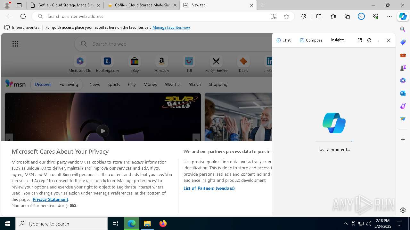This screenshot has height=230, width=410.
Task: Select MSN Following pill
Action: [69, 84]
